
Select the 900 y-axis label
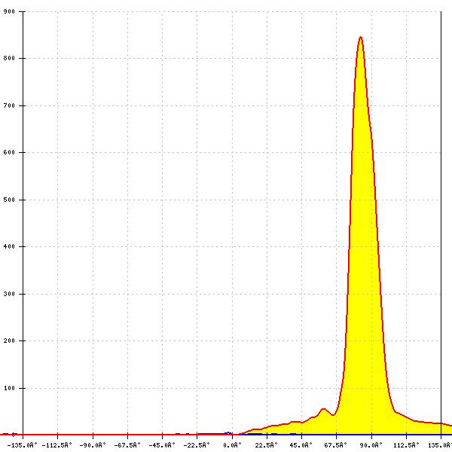click(x=9, y=11)
